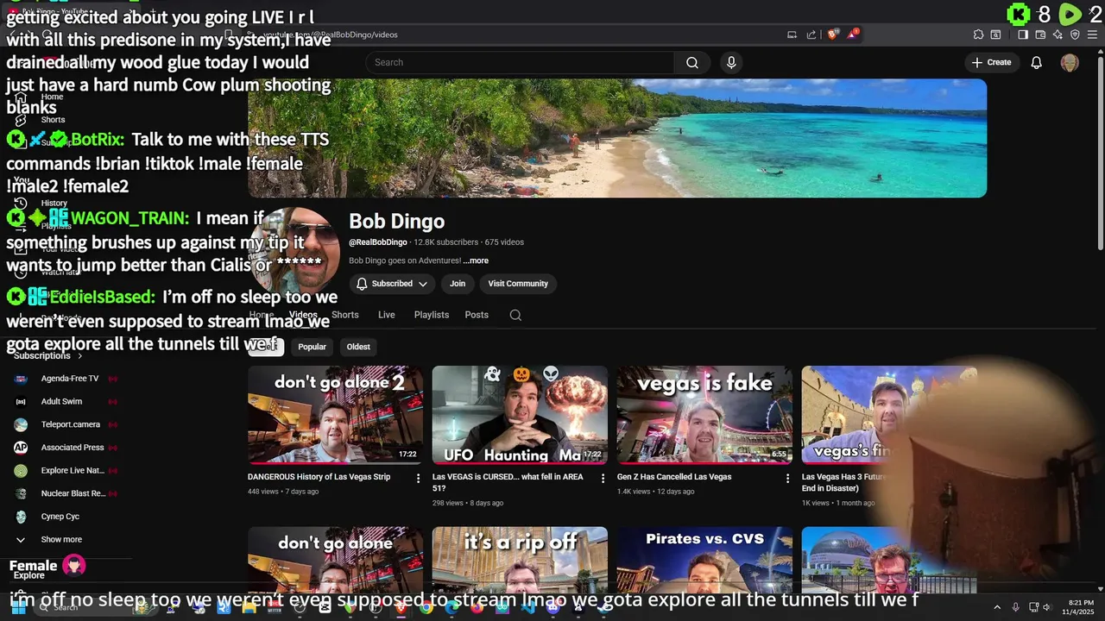Viewport: 1105px width, 621px height.
Task: Open options menu for DANGEROUS History of Las Vegas
Action: (x=419, y=478)
